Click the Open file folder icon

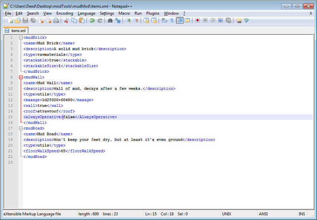coord(18,21)
